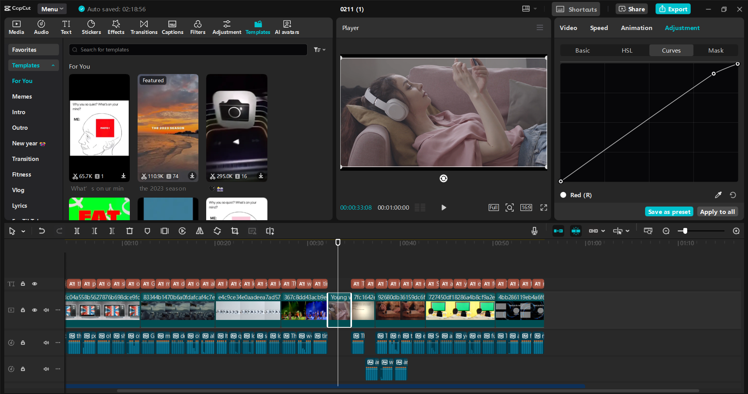This screenshot has height=394, width=748.
Task: Collapse the Templates section in the sidebar
Action: (53, 65)
